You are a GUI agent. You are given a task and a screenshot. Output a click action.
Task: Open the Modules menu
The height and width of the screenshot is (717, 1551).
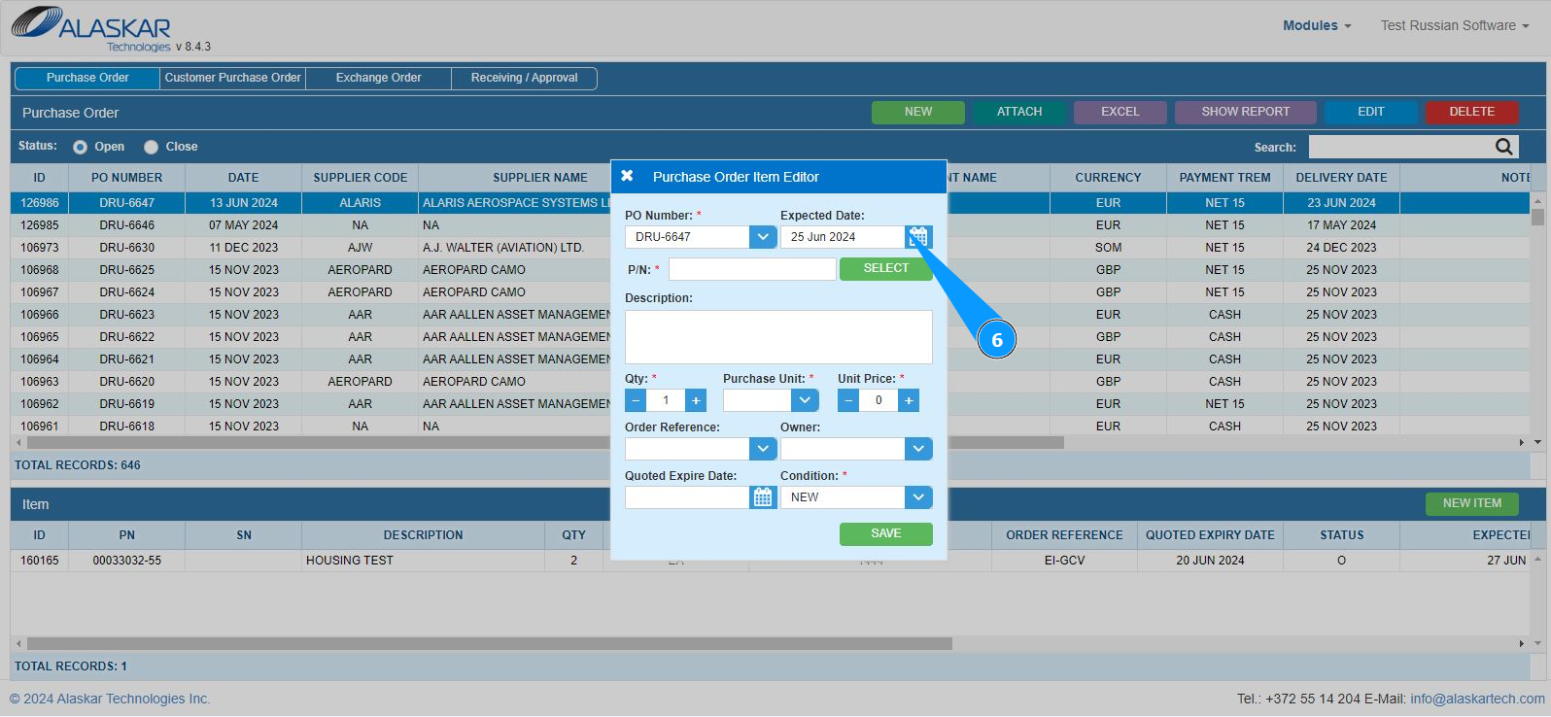click(x=1317, y=25)
